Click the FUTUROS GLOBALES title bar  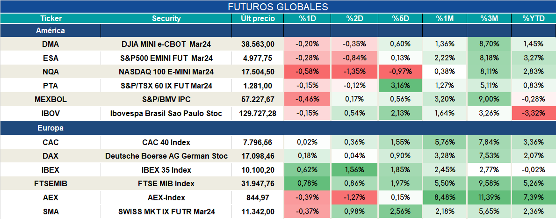coord(278,7)
